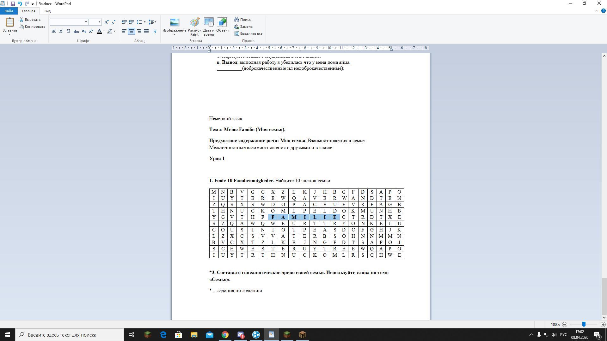Click the grow font size icon

(x=106, y=22)
